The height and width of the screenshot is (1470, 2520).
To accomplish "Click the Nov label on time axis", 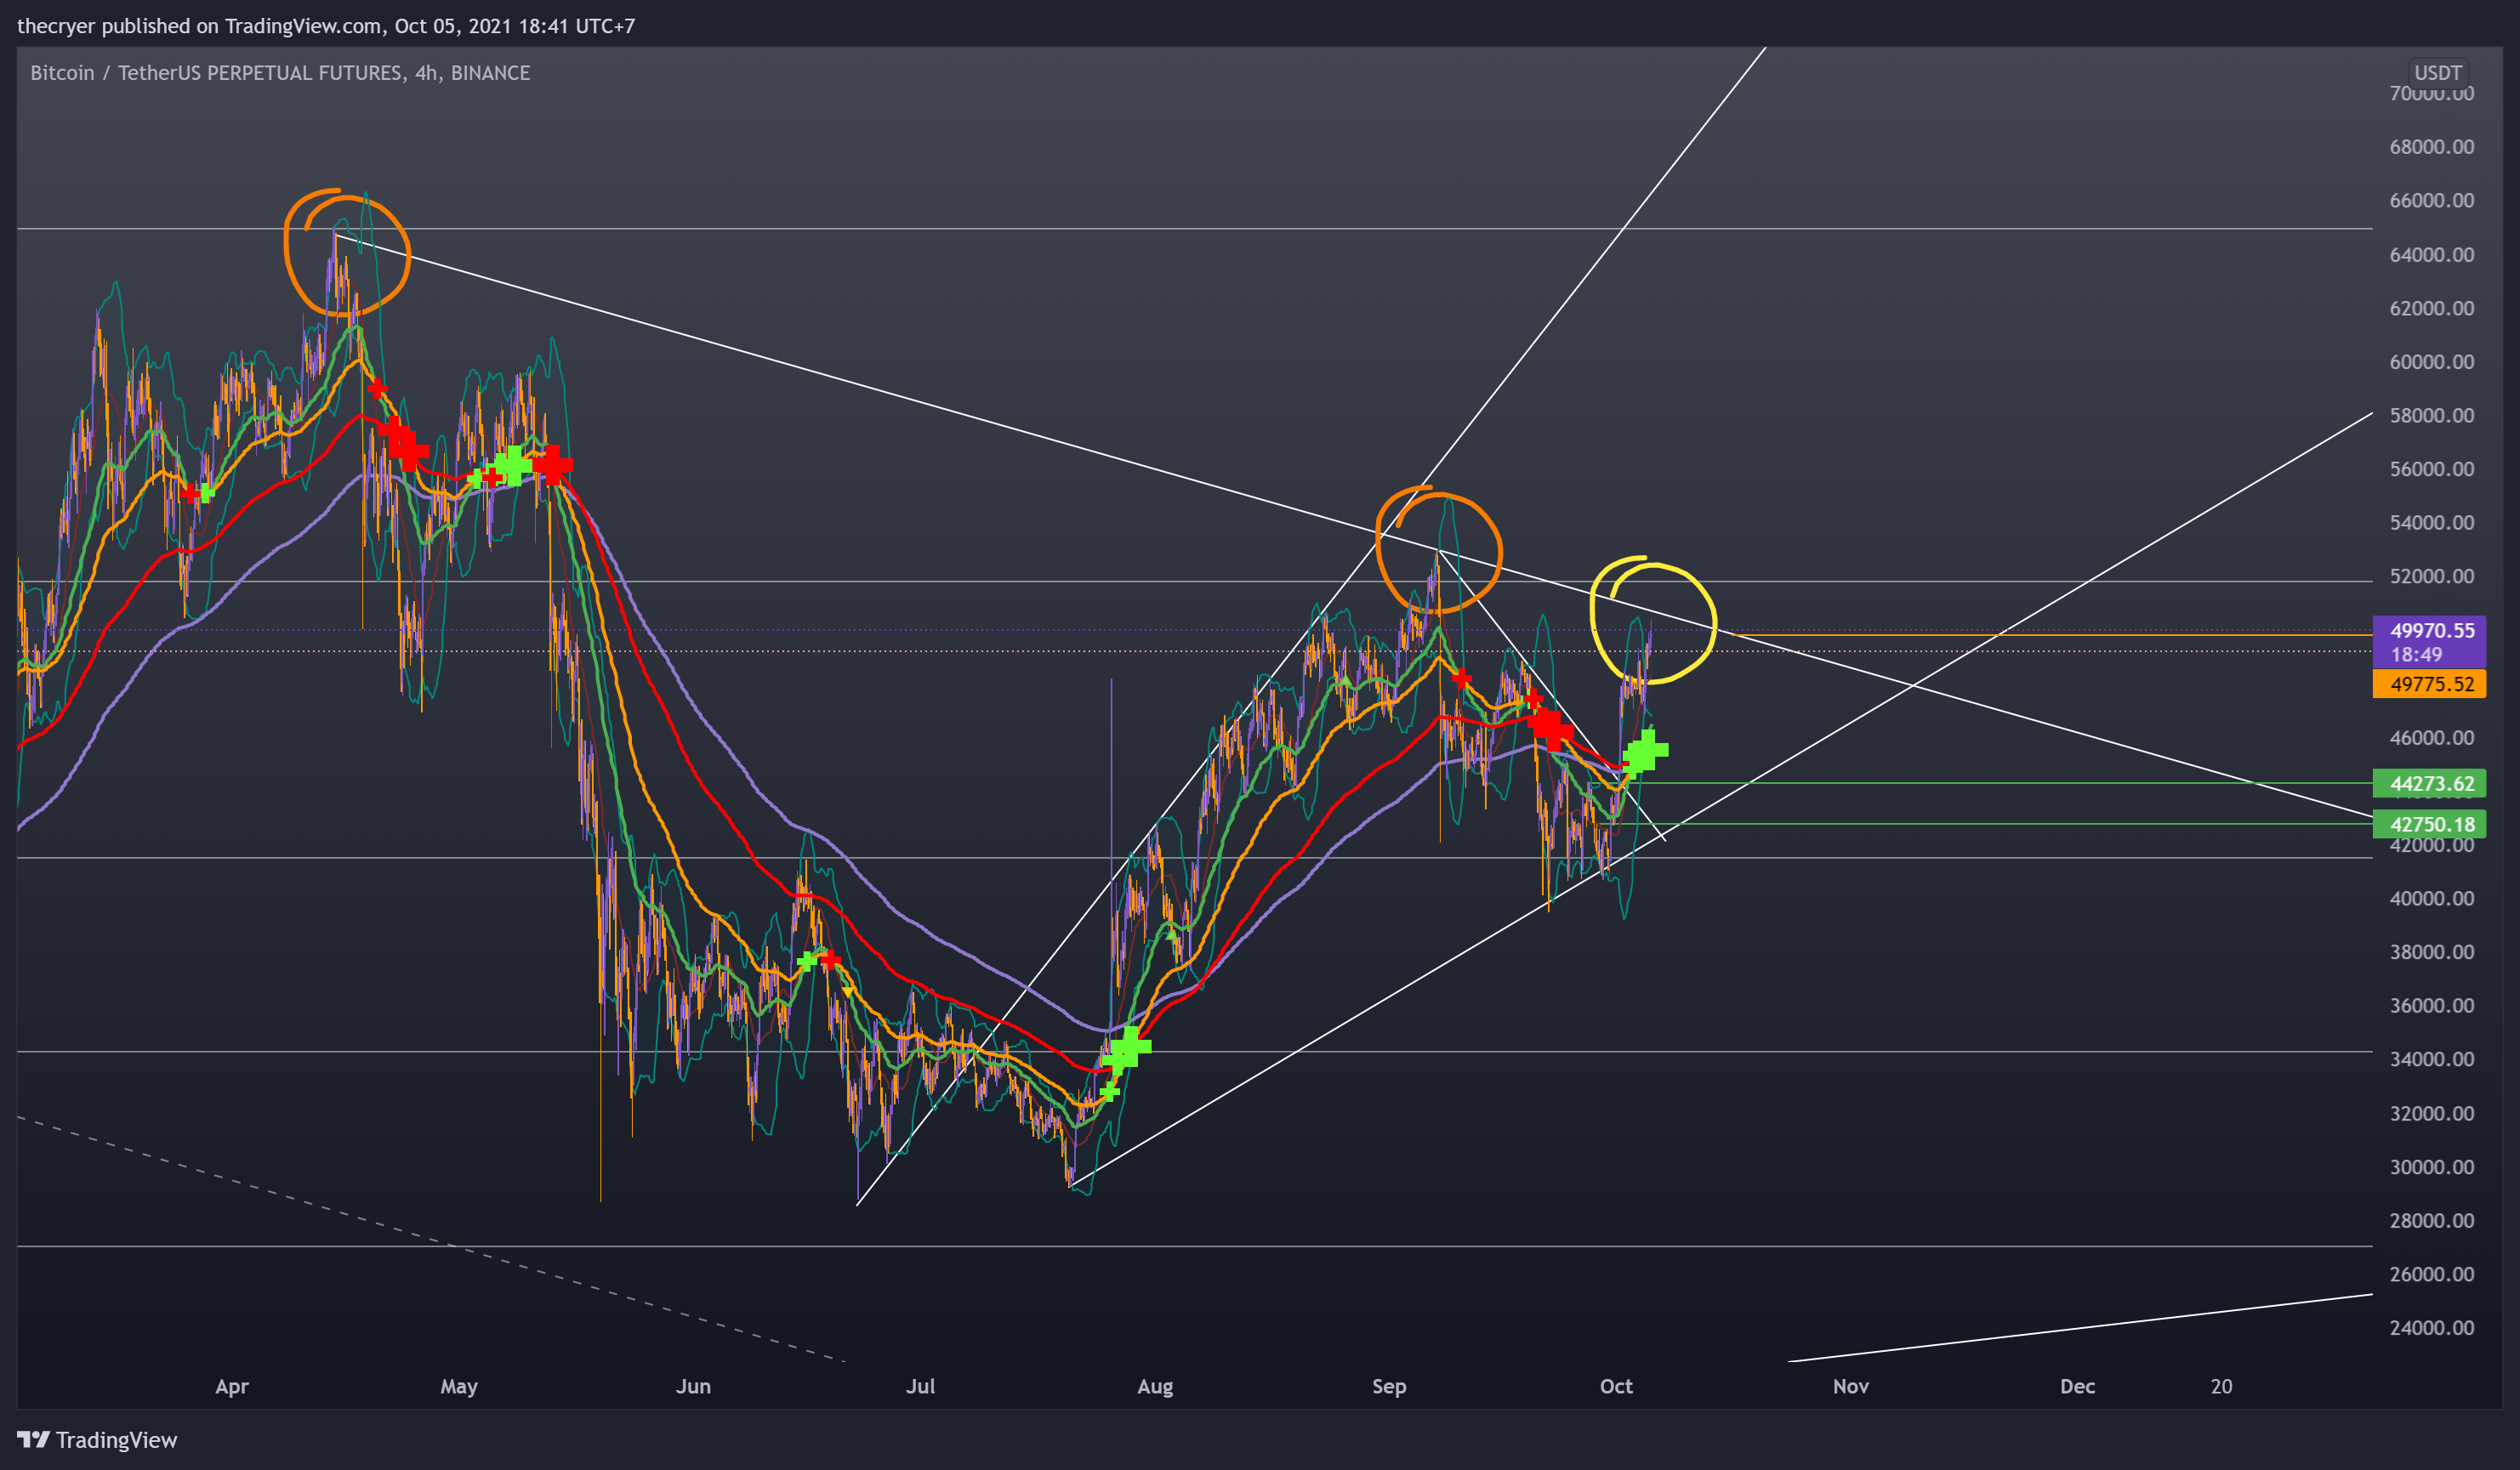I will [x=1851, y=1386].
